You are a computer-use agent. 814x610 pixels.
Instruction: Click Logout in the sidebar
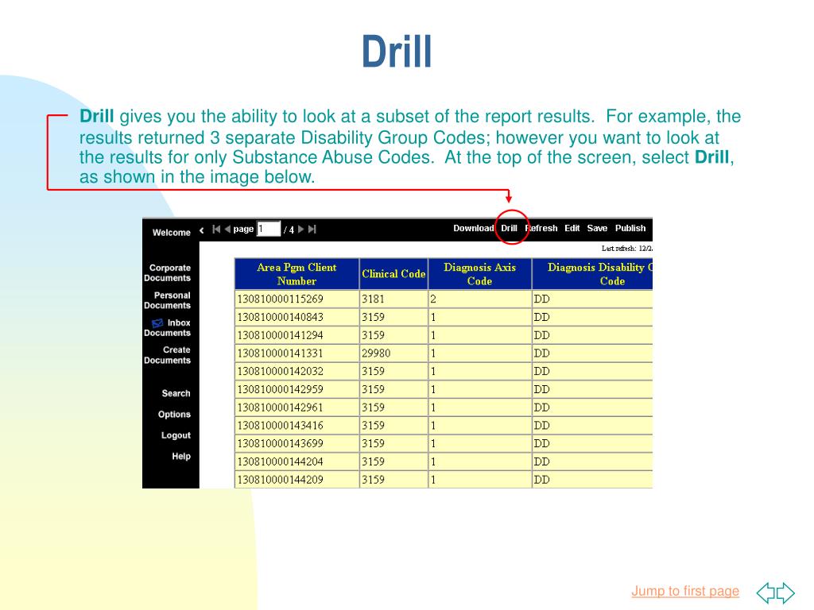[176, 436]
